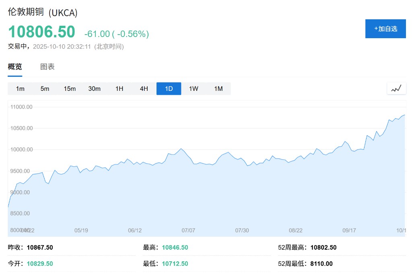This screenshot has width=412, height=279.
Task: Switch to the 概览 tab
Action: pyautogui.click(x=15, y=67)
